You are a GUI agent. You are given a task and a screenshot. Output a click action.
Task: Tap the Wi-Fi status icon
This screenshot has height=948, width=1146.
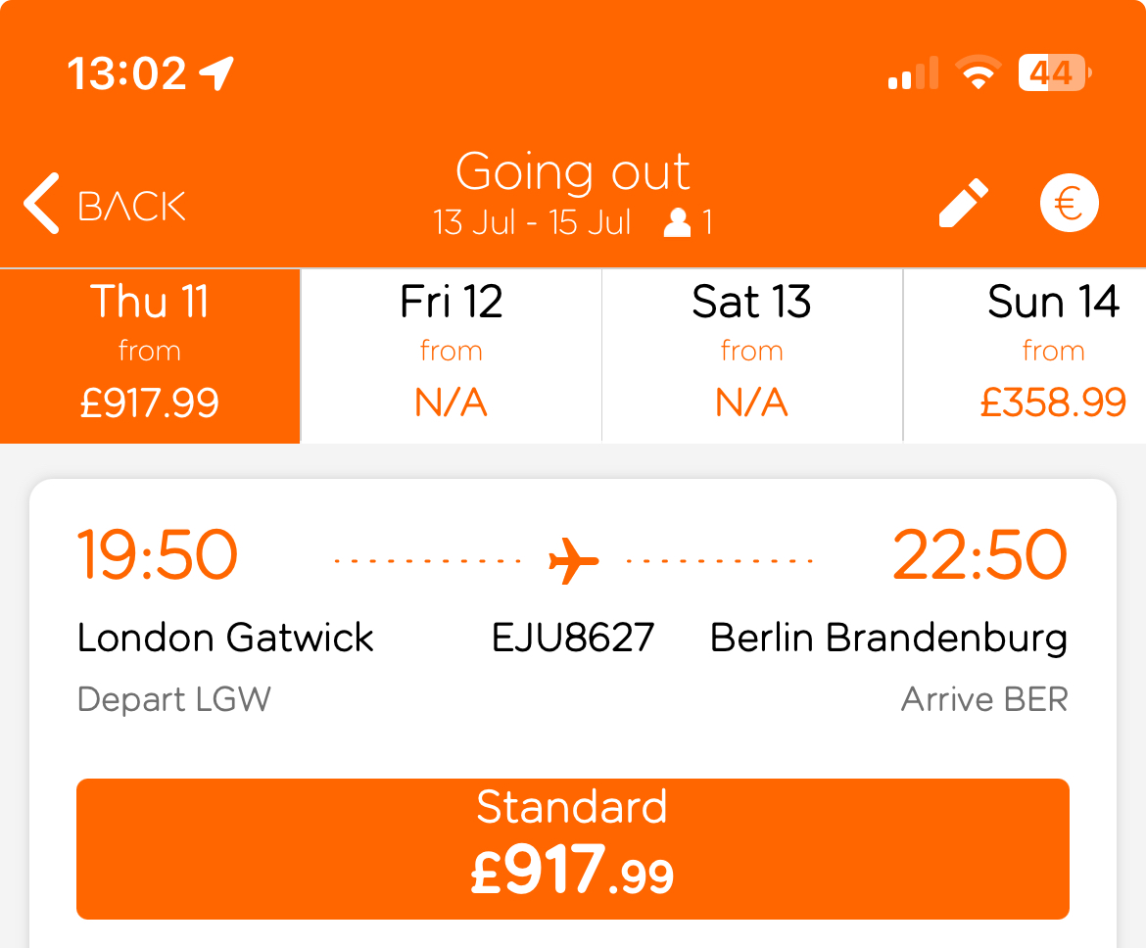[979, 72]
